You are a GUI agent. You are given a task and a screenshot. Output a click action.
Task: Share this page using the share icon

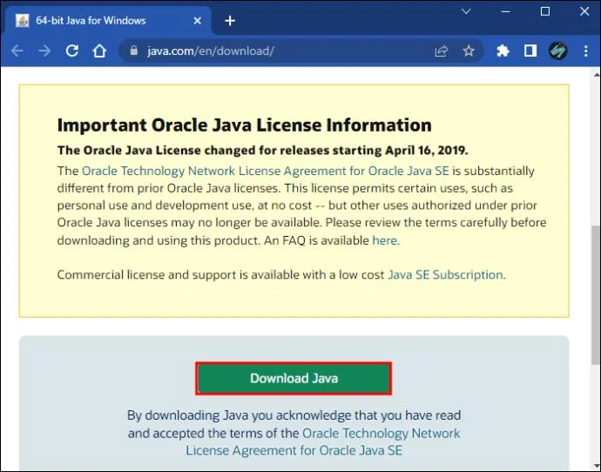(442, 51)
